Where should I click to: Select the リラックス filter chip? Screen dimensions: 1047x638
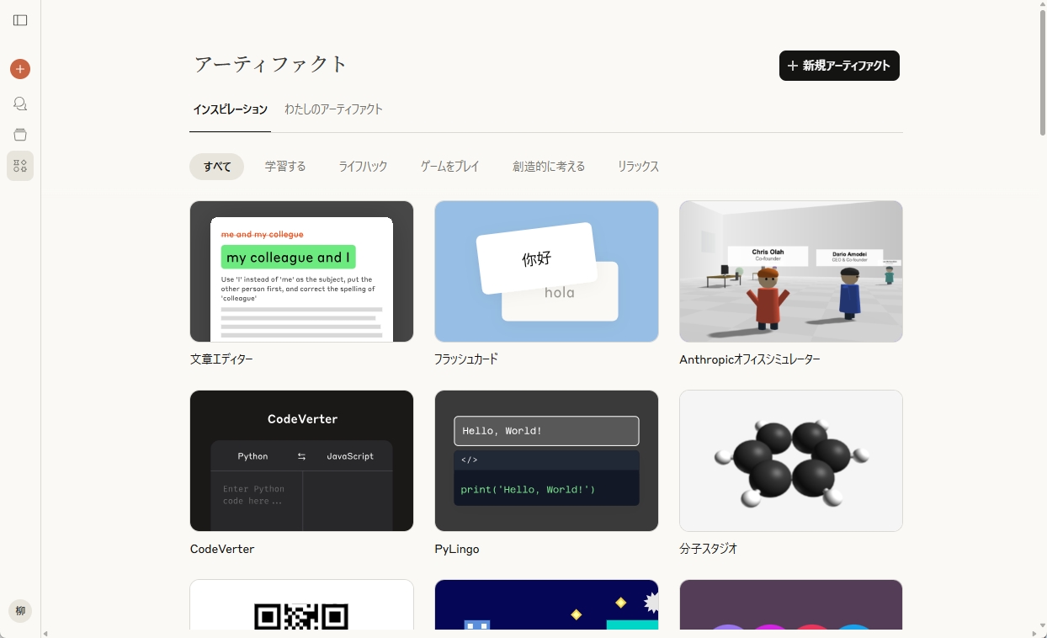(x=638, y=167)
